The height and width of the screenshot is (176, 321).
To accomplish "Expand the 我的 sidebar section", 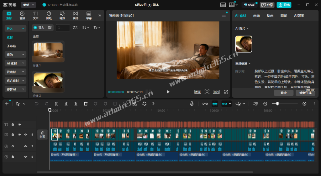I will (x=15, y=55).
